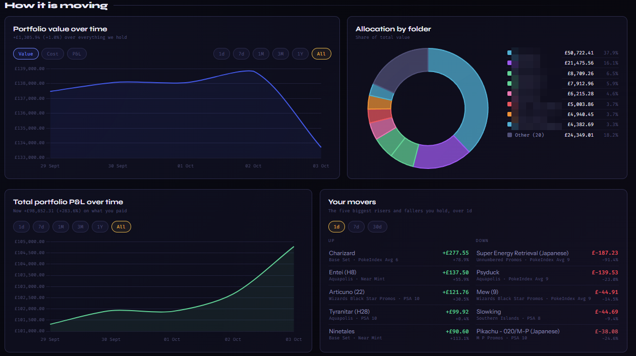Select 7d range in Portfolio value over time

tap(241, 54)
